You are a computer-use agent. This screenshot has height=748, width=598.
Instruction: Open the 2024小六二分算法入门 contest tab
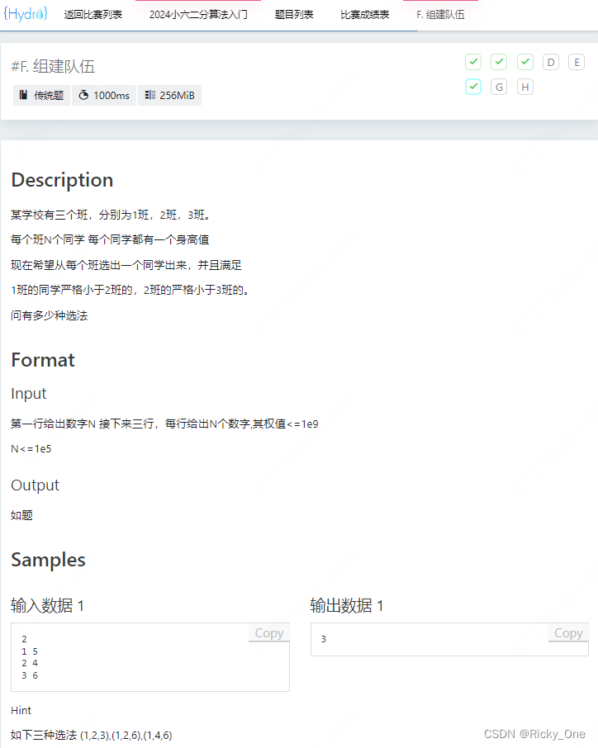(198, 15)
